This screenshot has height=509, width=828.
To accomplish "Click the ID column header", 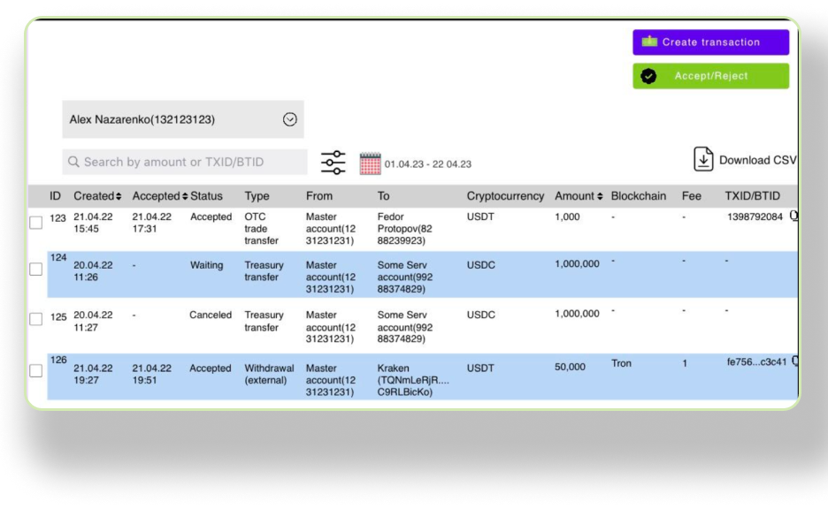I will [x=55, y=195].
